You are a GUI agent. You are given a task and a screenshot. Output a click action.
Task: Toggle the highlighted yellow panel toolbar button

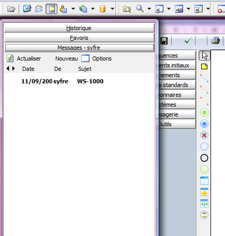coord(52,9)
